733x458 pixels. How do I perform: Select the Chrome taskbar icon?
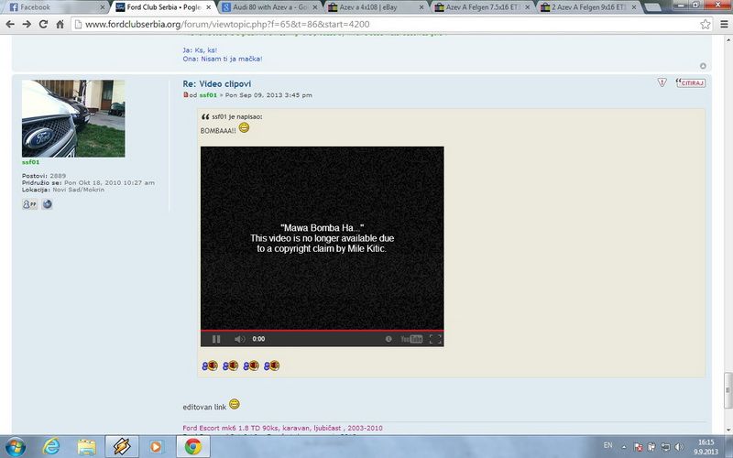(192, 447)
